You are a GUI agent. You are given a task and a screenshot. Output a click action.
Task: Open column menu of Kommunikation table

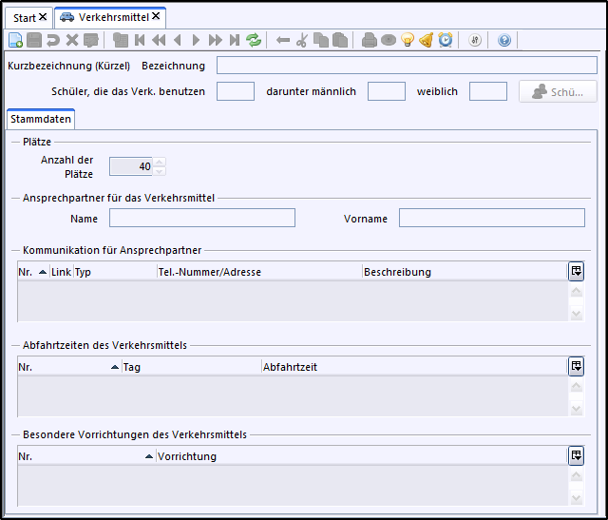point(576,271)
